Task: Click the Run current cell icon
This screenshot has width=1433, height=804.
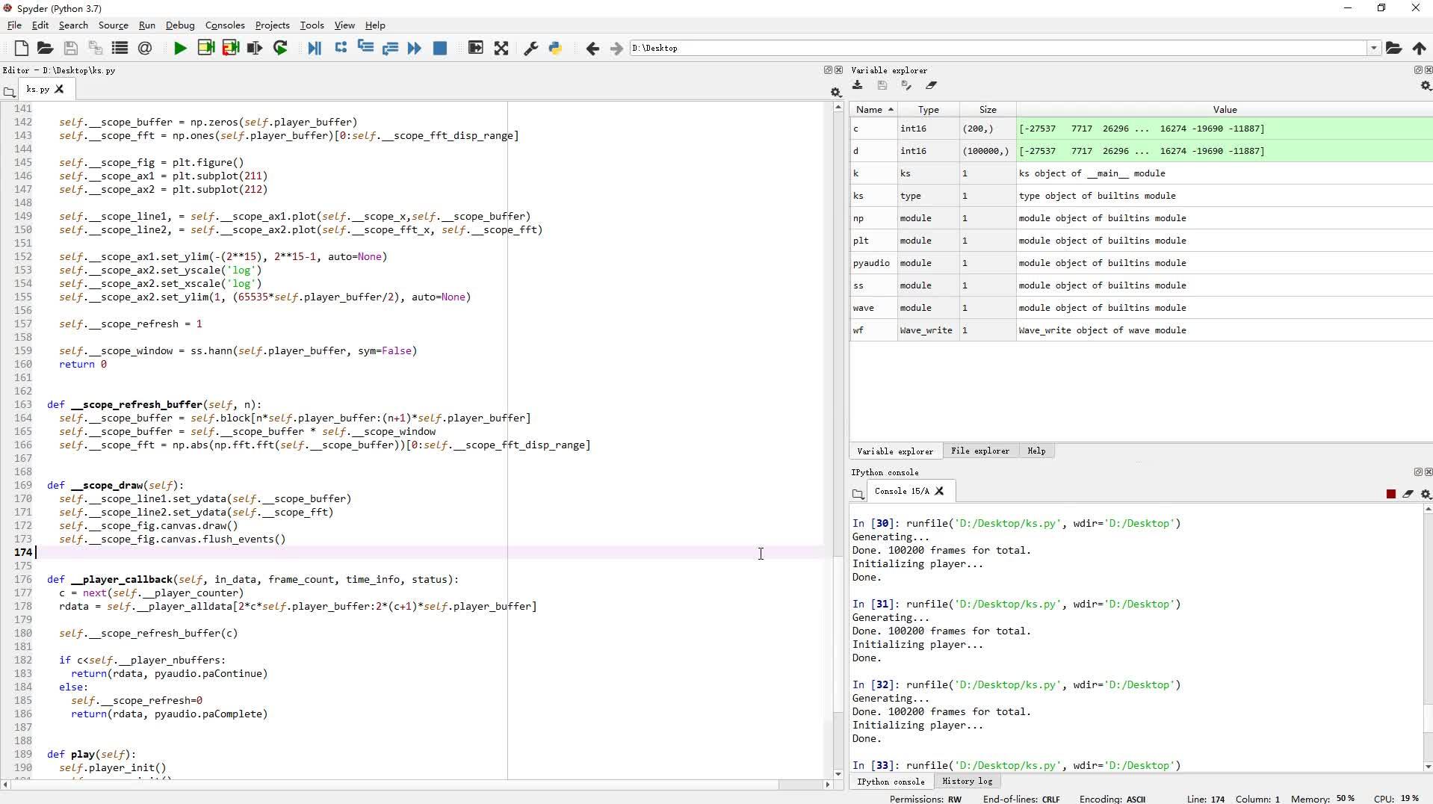Action: pyautogui.click(x=206, y=49)
